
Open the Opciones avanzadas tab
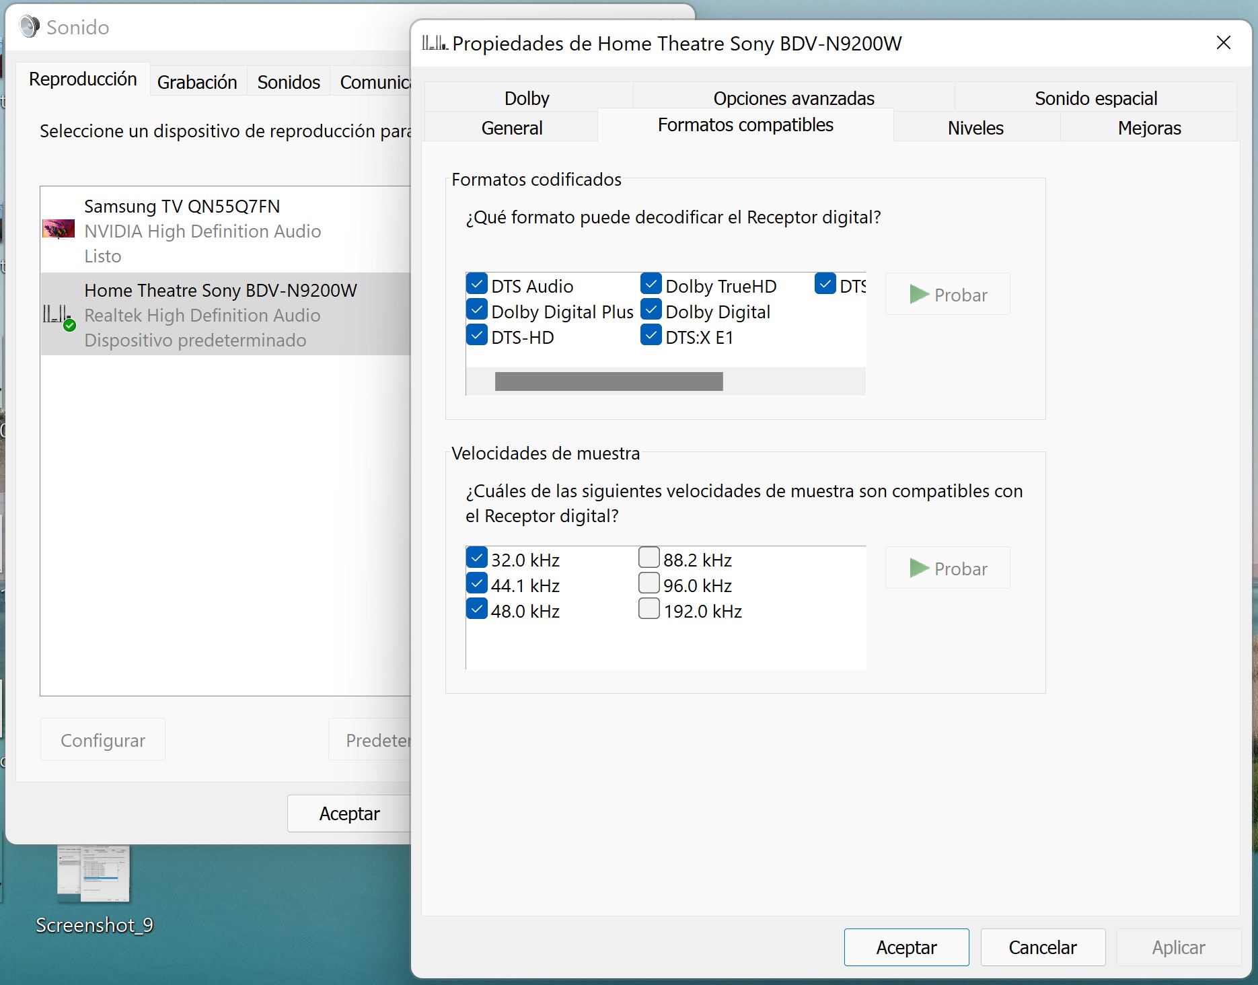(x=794, y=98)
